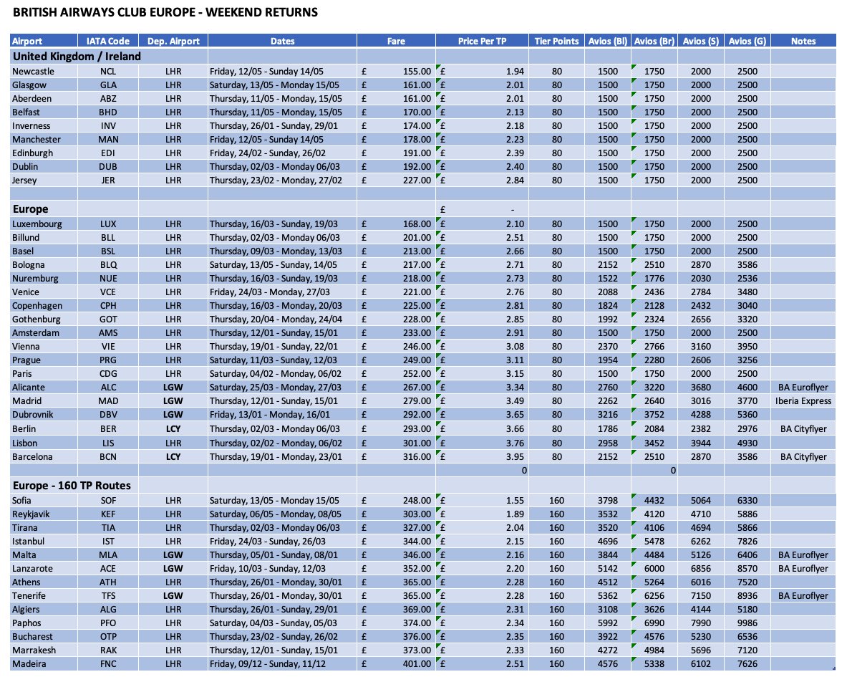Screen dimensions: 847x682
Task: Select the 'United Kingdom / Ireland' section heading
Action: coord(77,56)
